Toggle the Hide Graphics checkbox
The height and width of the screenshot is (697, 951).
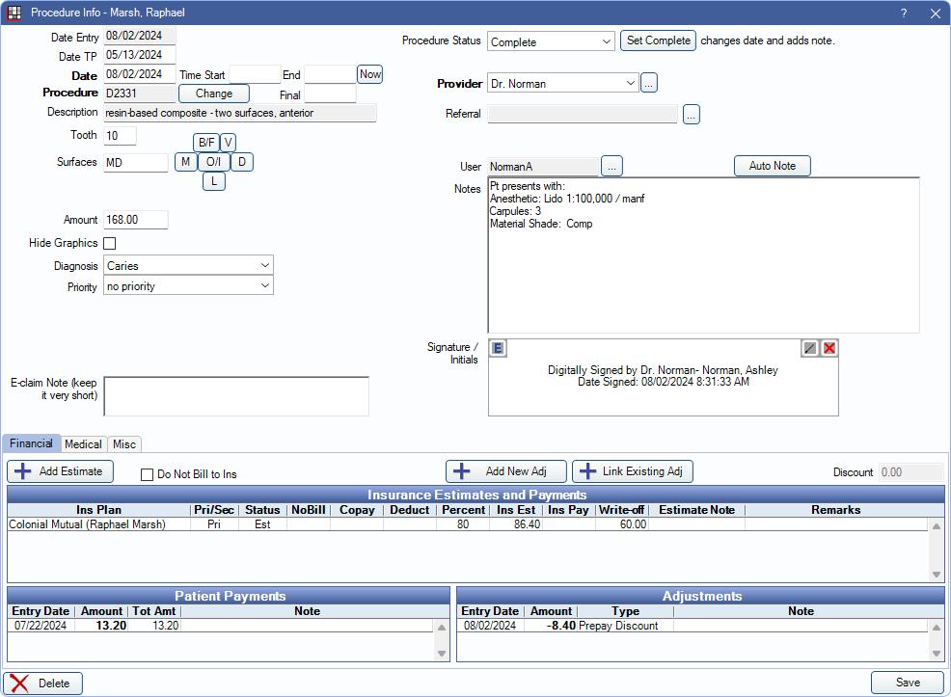pyautogui.click(x=110, y=244)
